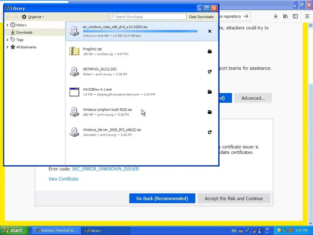Open Firefox library bookshelf icon
The height and width of the screenshot is (235, 313).
(285, 16)
